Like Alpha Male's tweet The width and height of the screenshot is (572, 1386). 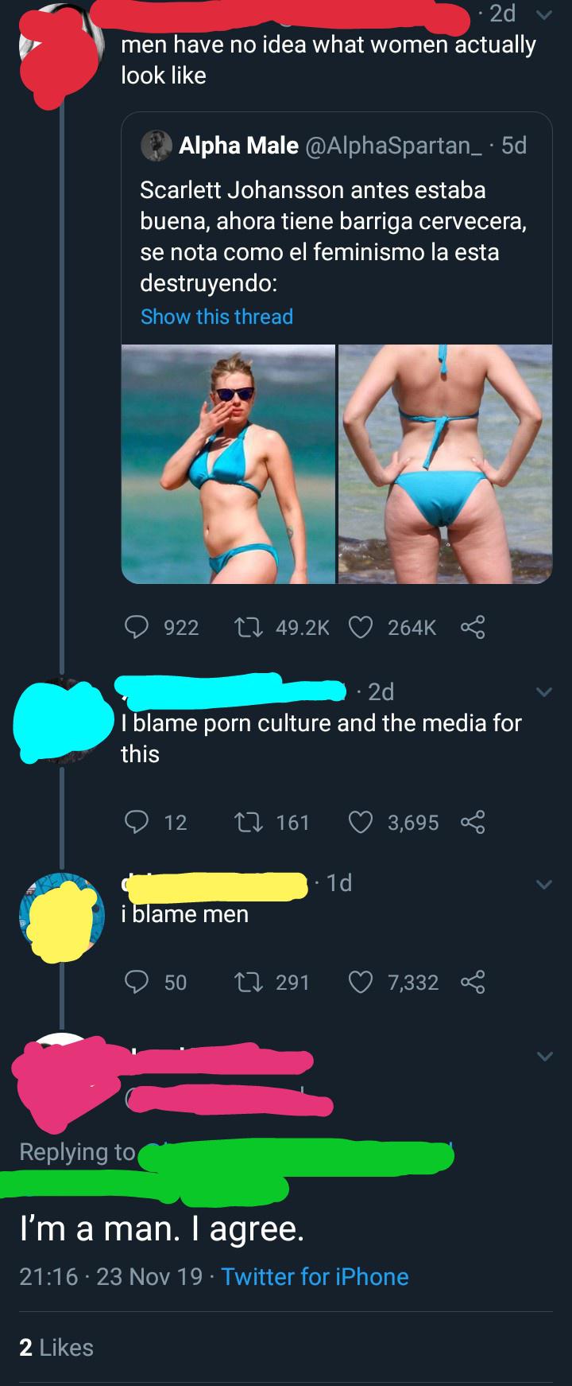pos(359,626)
